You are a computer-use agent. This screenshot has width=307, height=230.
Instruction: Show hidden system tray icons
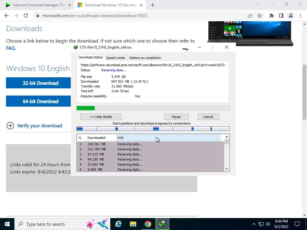pos(254,224)
